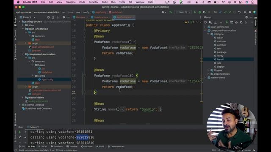Screen dimensions: 271x152
Task: Expand Maven Dependencies node
Action: pyautogui.click(x=208, y=74)
